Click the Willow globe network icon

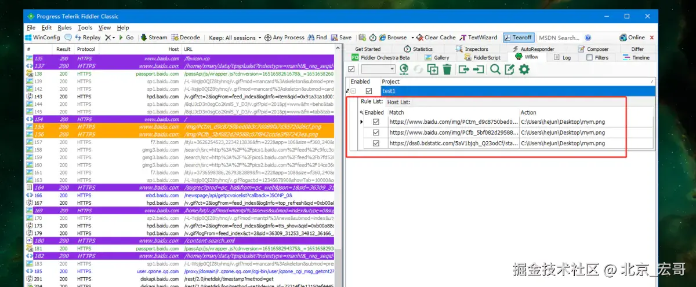404,69
